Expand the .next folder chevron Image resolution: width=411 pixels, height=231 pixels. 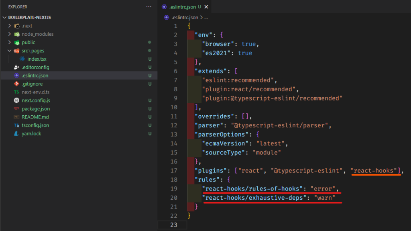(x=10, y=26)
